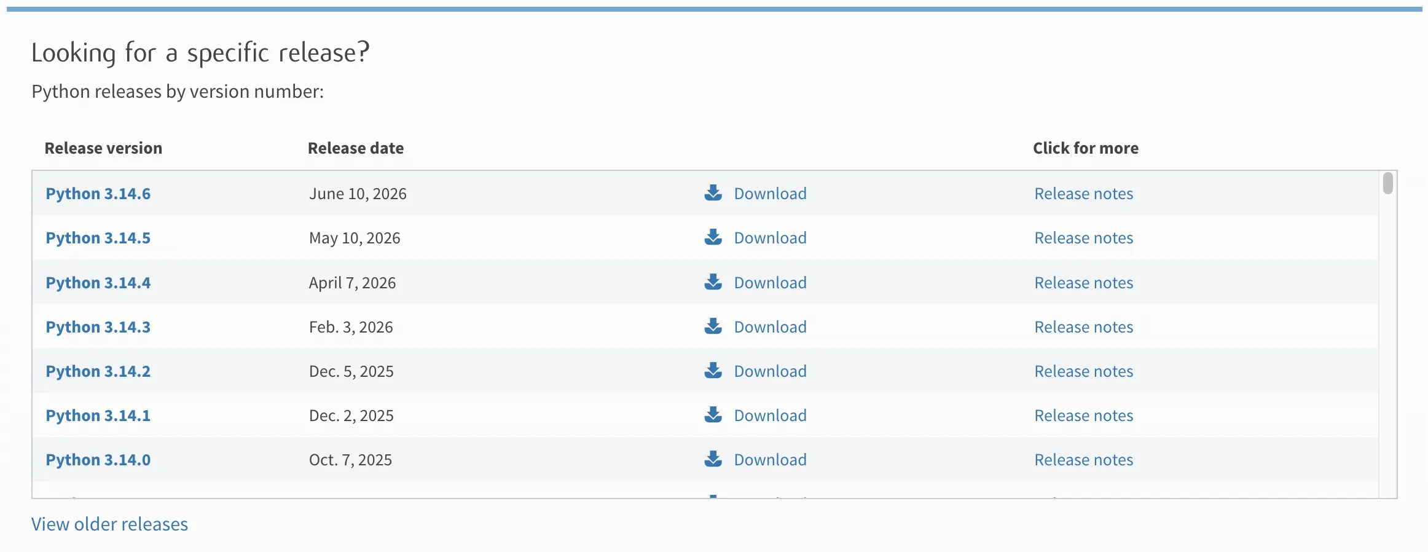Click download icon for Python 3.14.0
This screenshot has height=552, width=1428.
click(x=713, y=459)
